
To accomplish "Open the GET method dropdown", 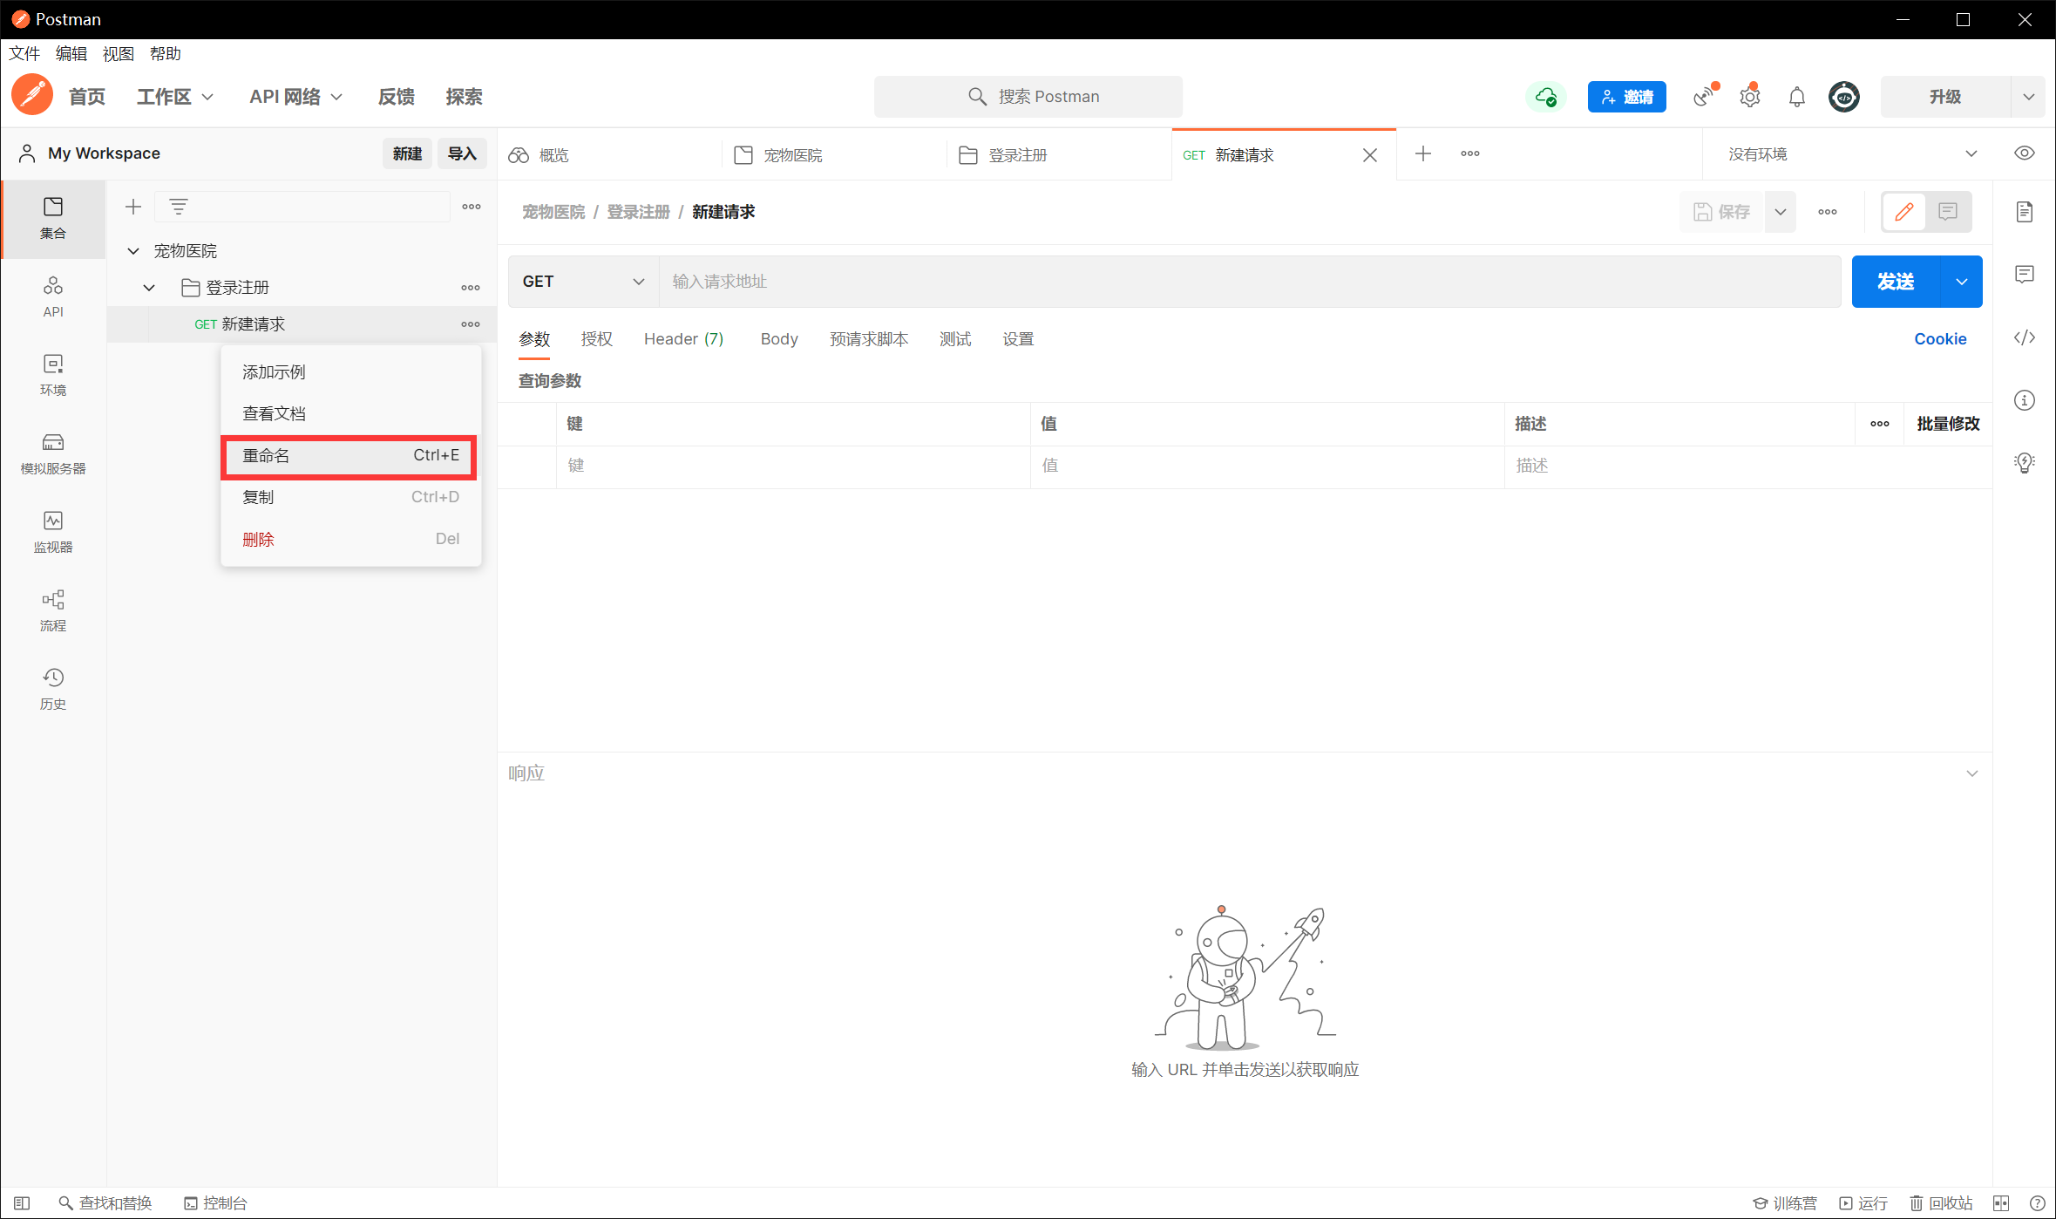I will point(582,282).
